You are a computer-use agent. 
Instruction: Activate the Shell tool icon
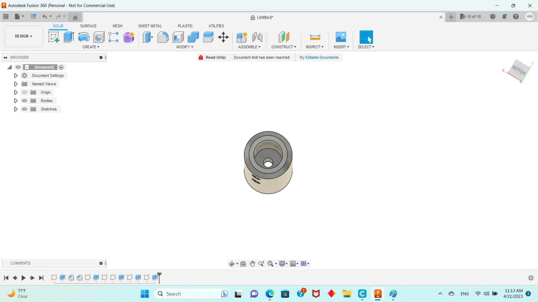pos(178,37)
